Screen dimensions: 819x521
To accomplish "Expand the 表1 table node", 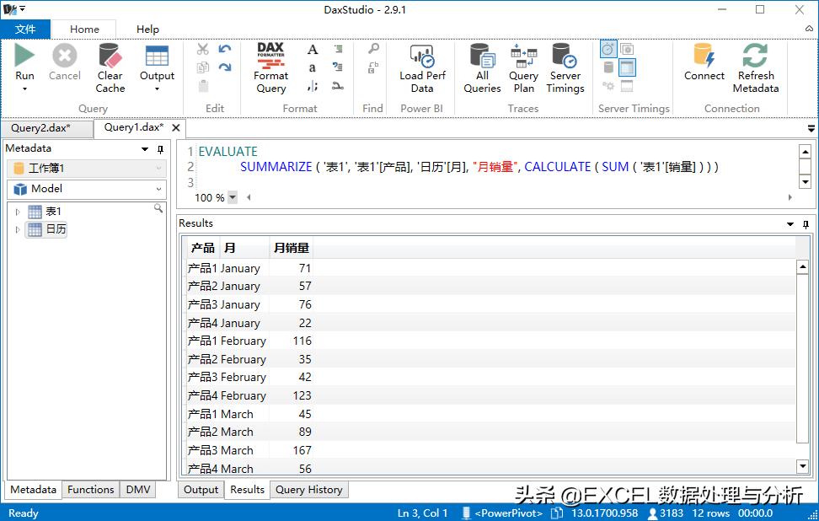I will (x=18, y=212).
